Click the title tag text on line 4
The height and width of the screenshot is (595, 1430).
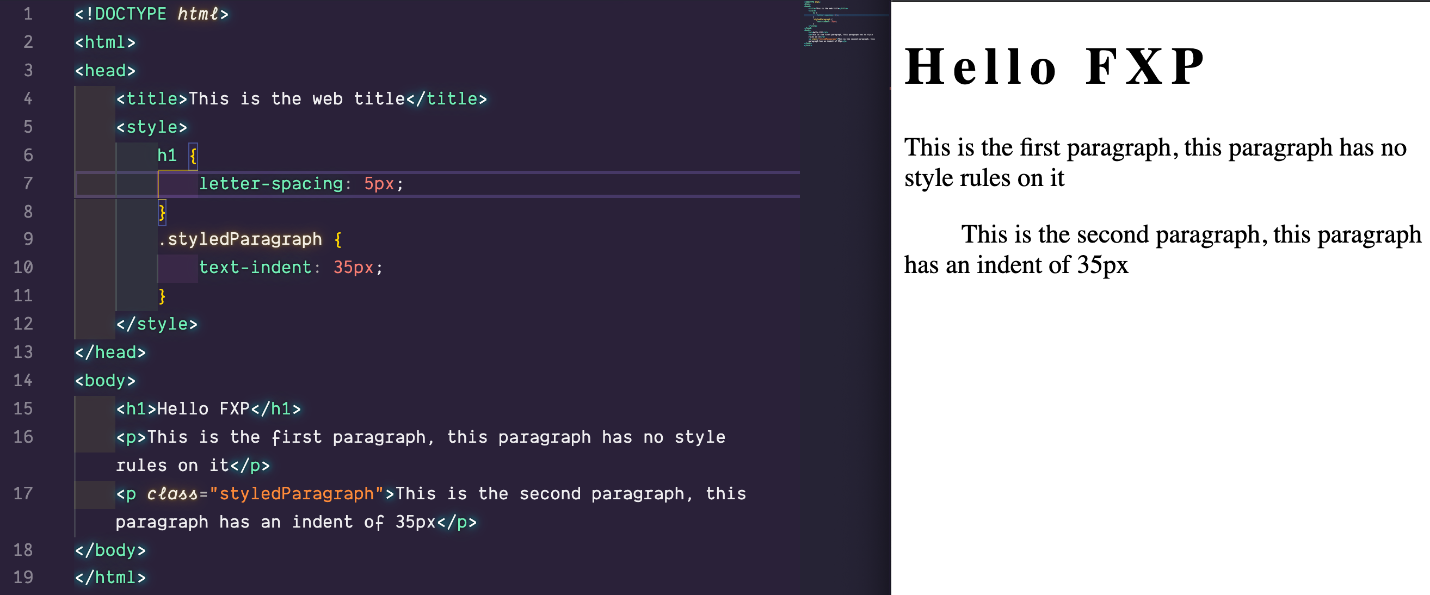point(297,99)
